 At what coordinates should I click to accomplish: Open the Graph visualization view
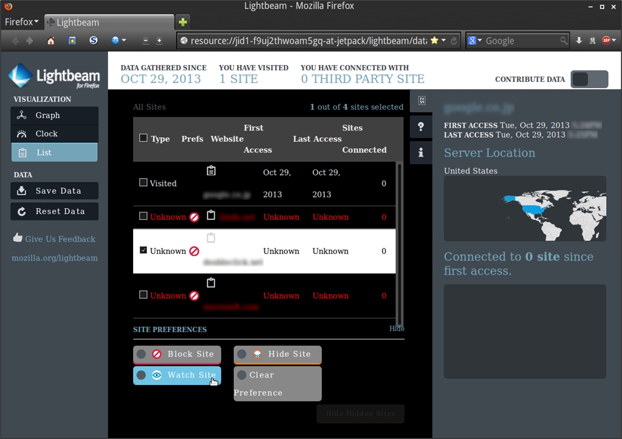pyautogui.click(x=54, y=115)
